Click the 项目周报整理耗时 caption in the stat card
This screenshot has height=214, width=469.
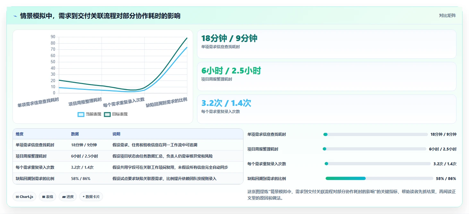[x=217, y=79]
